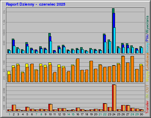Click the tallest green hits bar for day 24
Image resolution: width=151 pixels, height=118 pixels.
coord(113,11)
